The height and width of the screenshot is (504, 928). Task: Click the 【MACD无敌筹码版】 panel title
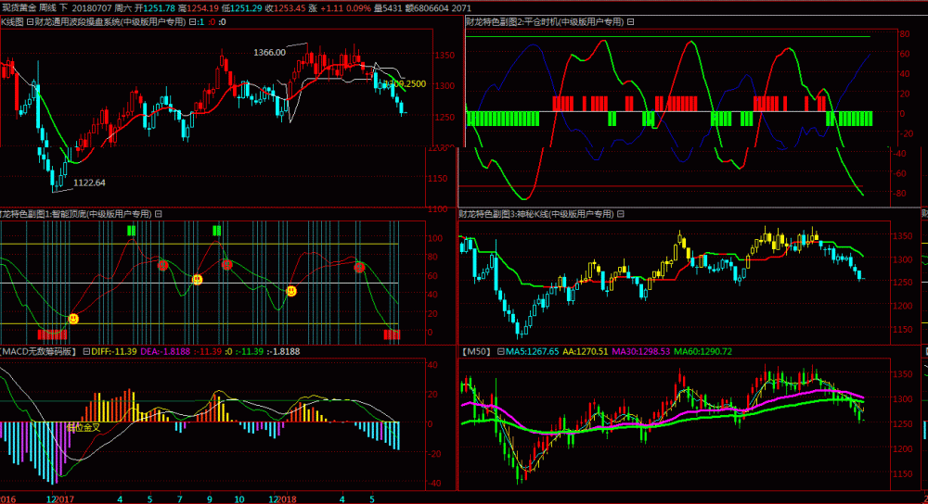point(38,351)
